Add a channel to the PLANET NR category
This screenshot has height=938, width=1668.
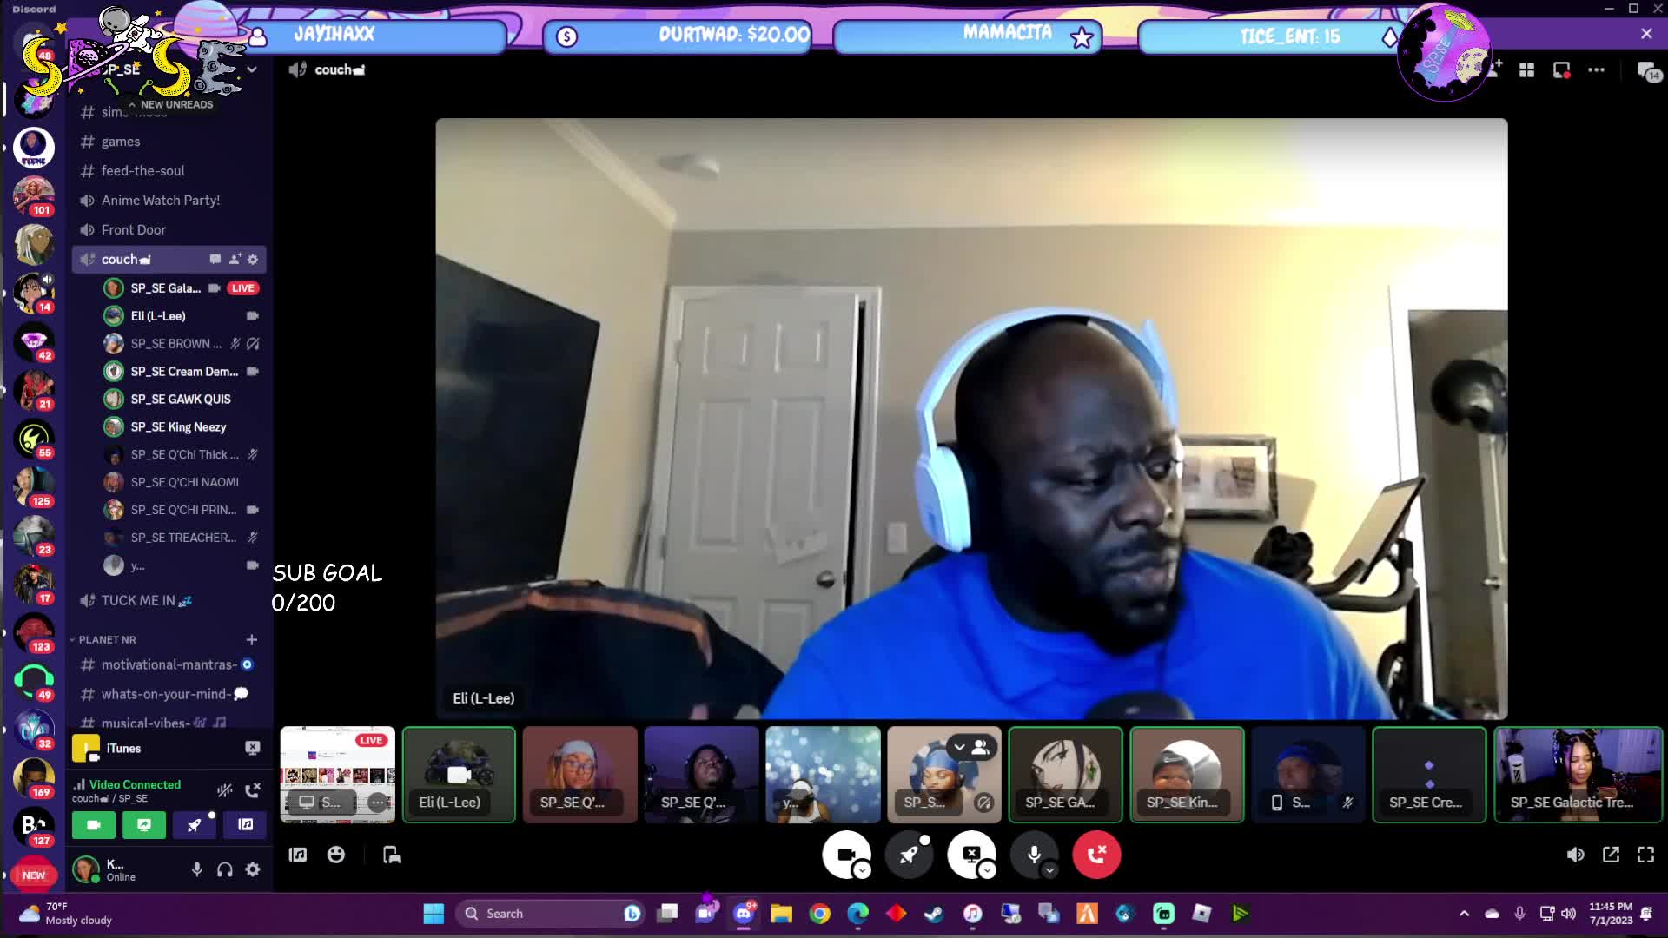pyautogui.click(x=252, y=639)
